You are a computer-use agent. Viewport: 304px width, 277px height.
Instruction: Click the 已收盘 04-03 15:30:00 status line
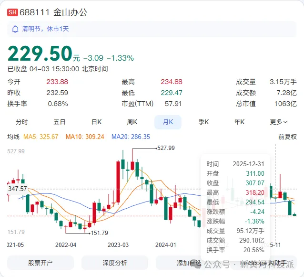tap(58, 69)
